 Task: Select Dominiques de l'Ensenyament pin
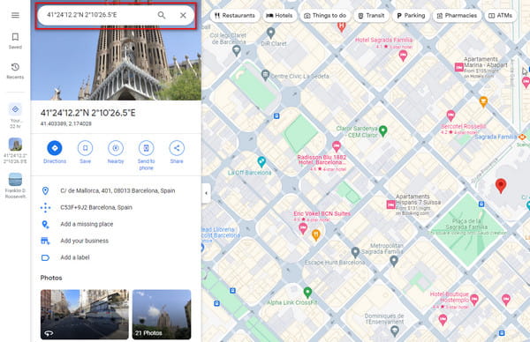[x=395, y=331]
